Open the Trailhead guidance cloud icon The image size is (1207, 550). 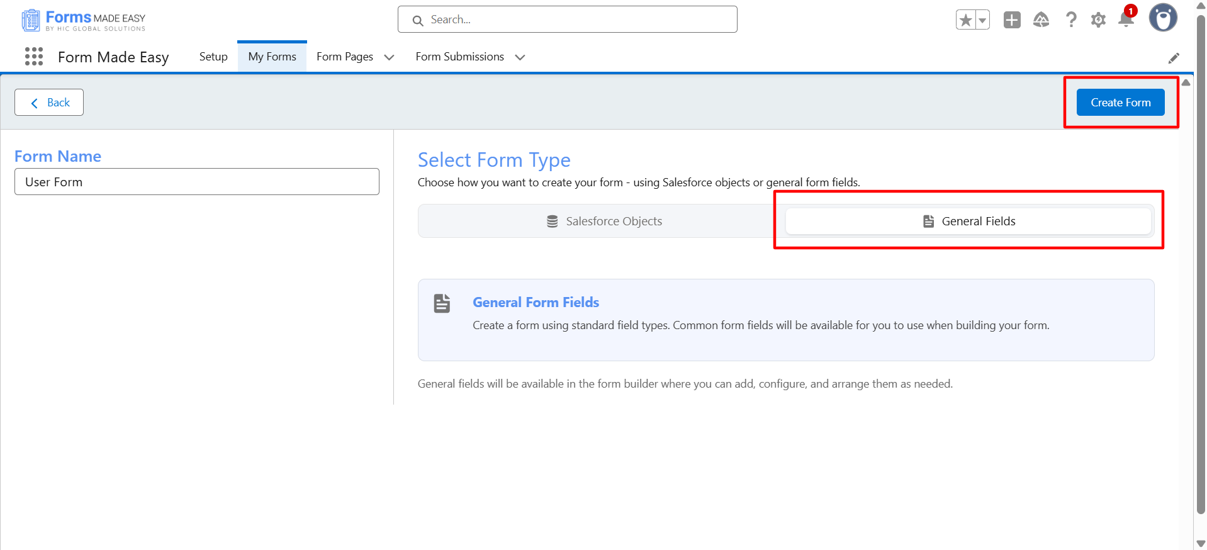[x=1041, y=20]
